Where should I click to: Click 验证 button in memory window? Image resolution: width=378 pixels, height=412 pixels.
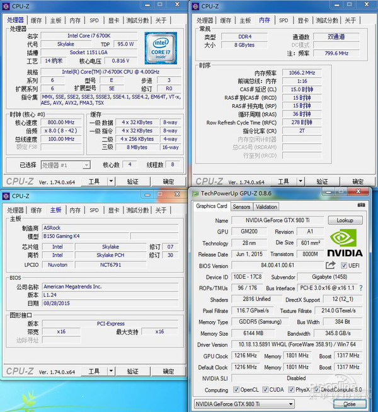pyautogui.click(x=322, y=181)
